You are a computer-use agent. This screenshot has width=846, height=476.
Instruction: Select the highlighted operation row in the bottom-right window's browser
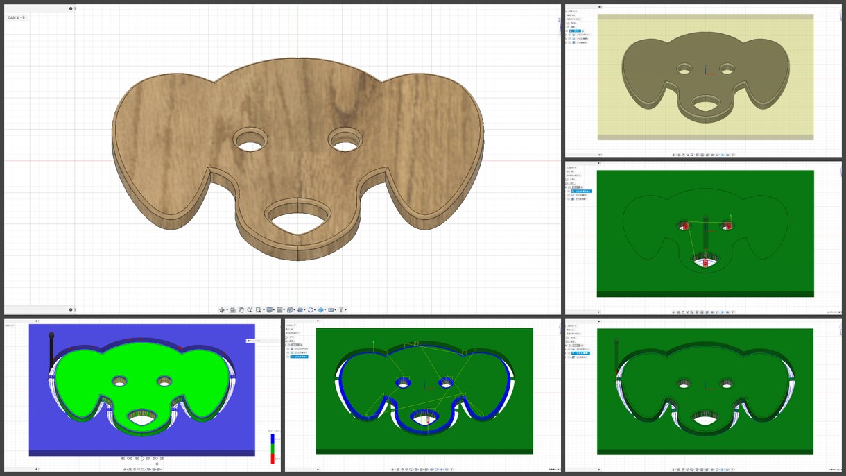click(581, 353)
